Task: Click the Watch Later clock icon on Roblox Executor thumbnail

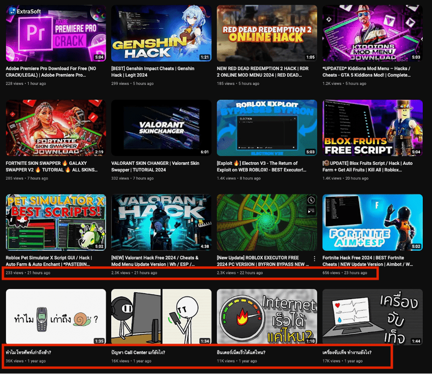Action: pos(311,200)
